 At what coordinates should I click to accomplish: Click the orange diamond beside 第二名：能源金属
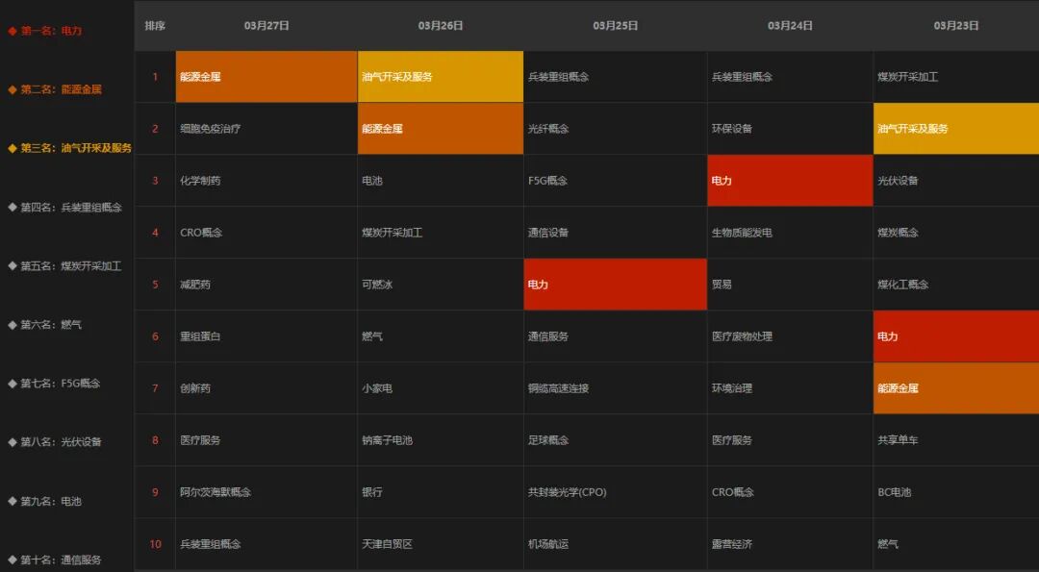tap(13, 89)
